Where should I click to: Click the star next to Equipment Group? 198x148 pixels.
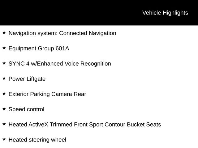(x=4, y=48)
